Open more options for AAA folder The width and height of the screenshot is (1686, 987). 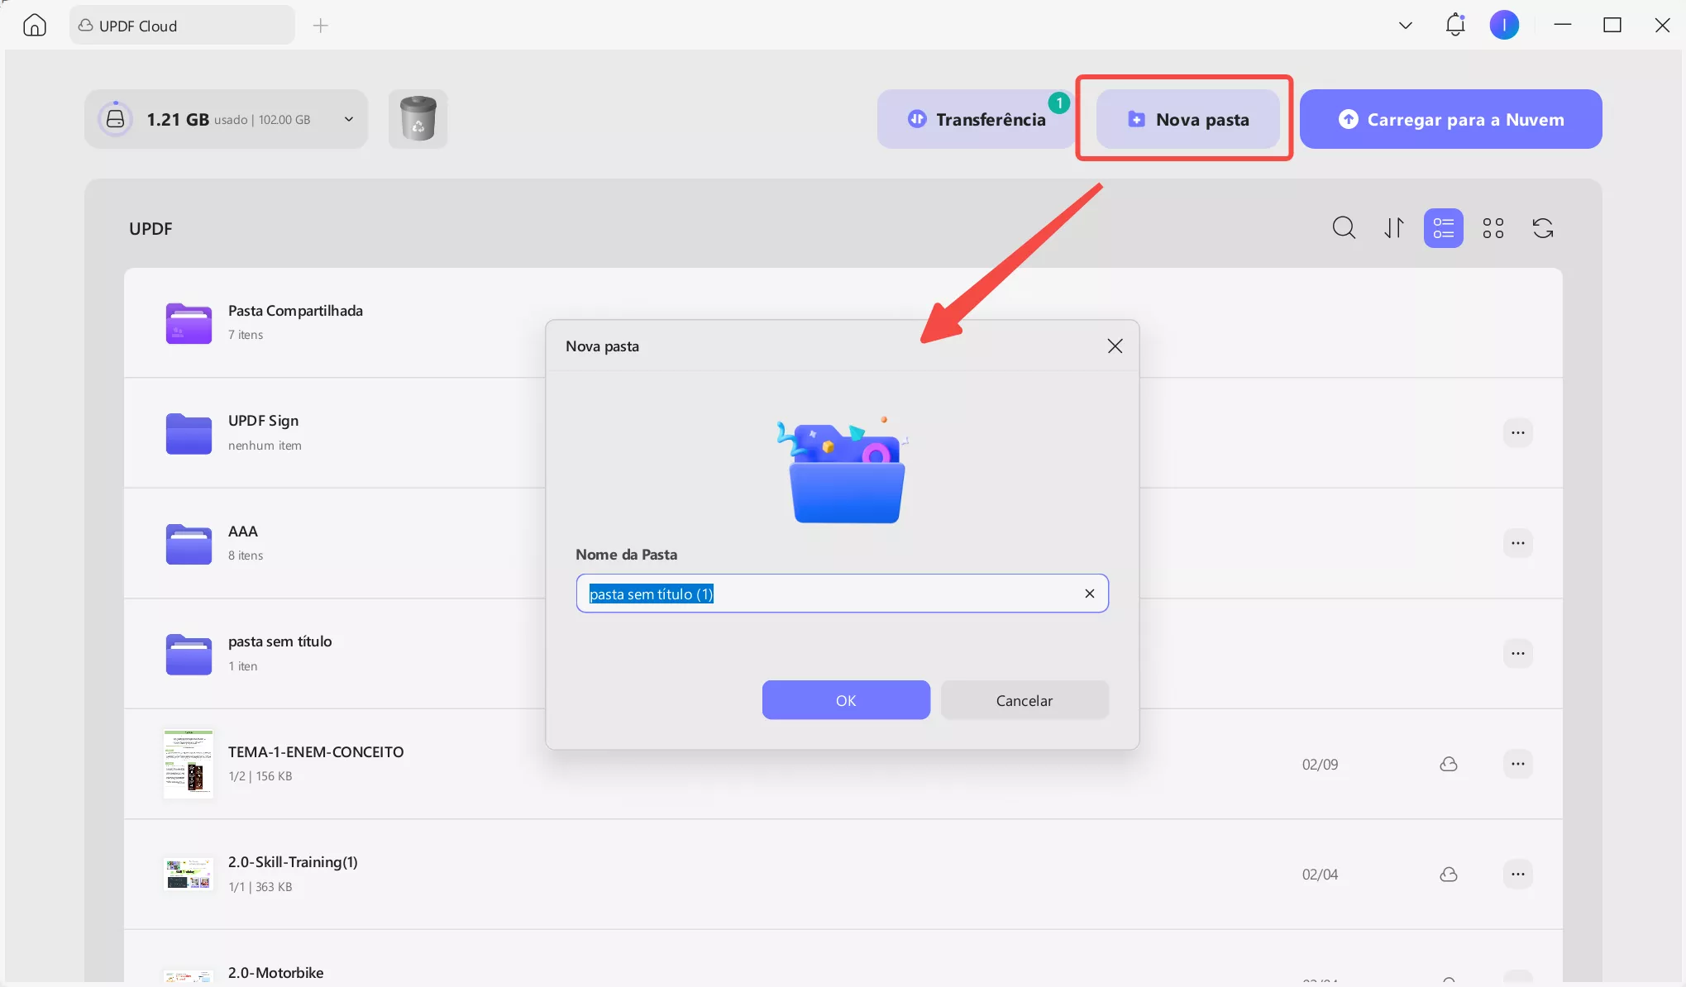(1517, 543)
